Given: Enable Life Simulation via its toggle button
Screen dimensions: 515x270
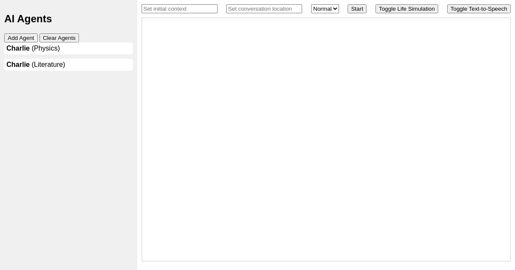Looking at the screenshot, I should 406,9.
